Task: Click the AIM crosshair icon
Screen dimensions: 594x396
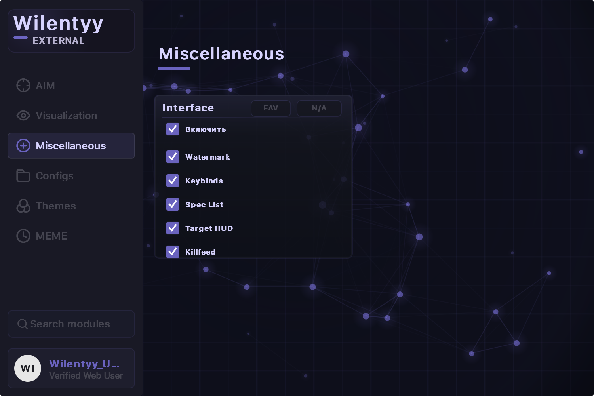Action: coord(23,86)
